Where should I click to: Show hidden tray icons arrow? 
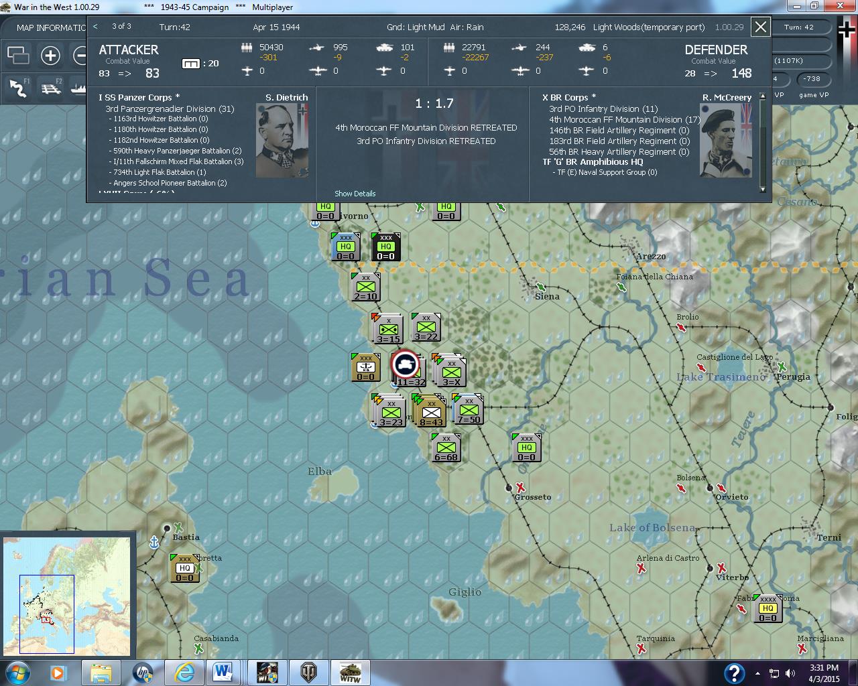(758, 673)
